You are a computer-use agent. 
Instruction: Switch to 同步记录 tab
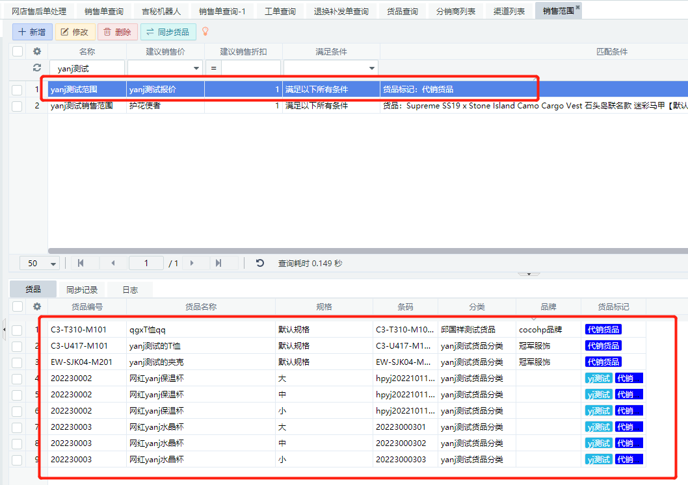pyautogui.click(x=81, y=290)
